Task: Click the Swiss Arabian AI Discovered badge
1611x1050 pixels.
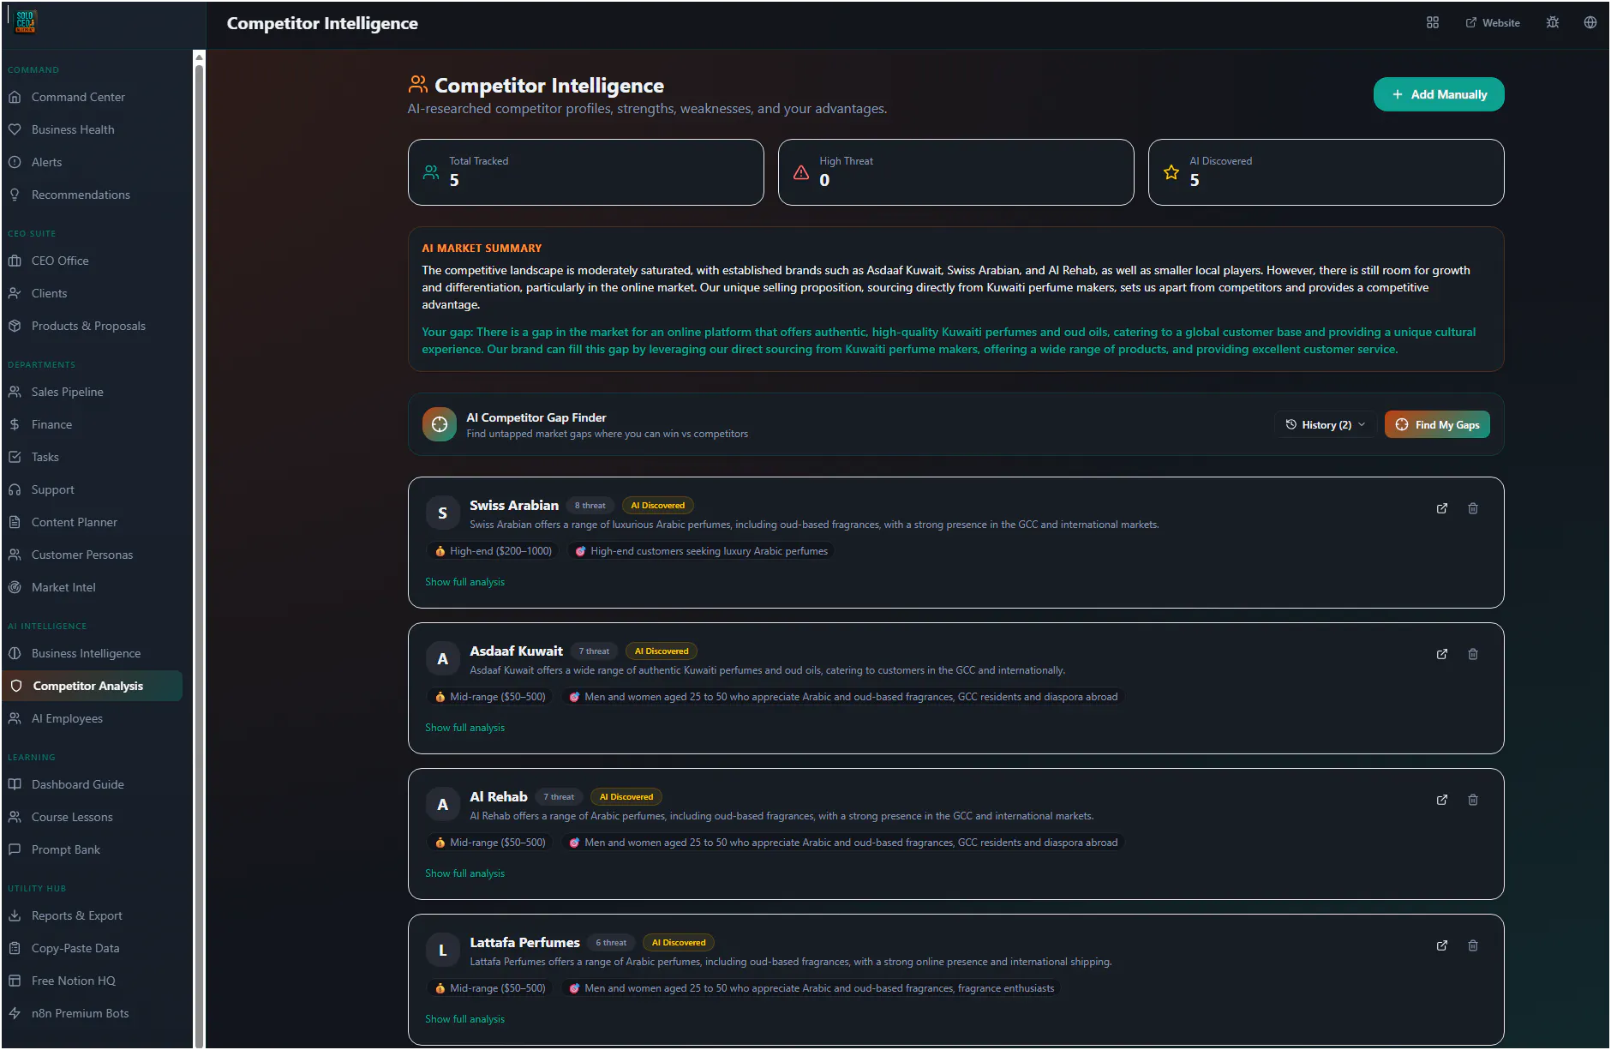Action: 658,506
